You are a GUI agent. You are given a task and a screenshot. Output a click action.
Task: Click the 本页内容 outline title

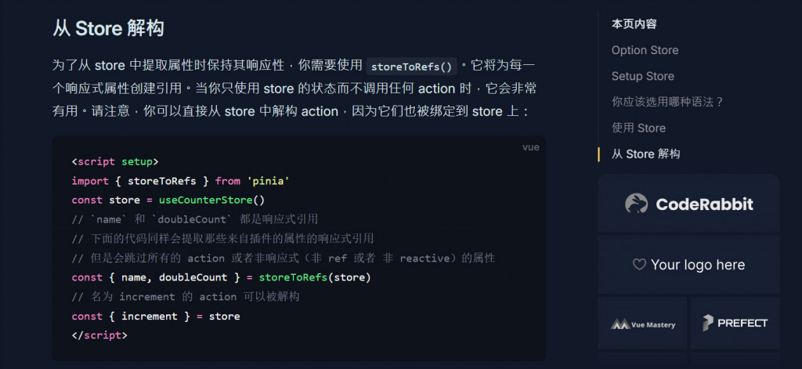634,24
